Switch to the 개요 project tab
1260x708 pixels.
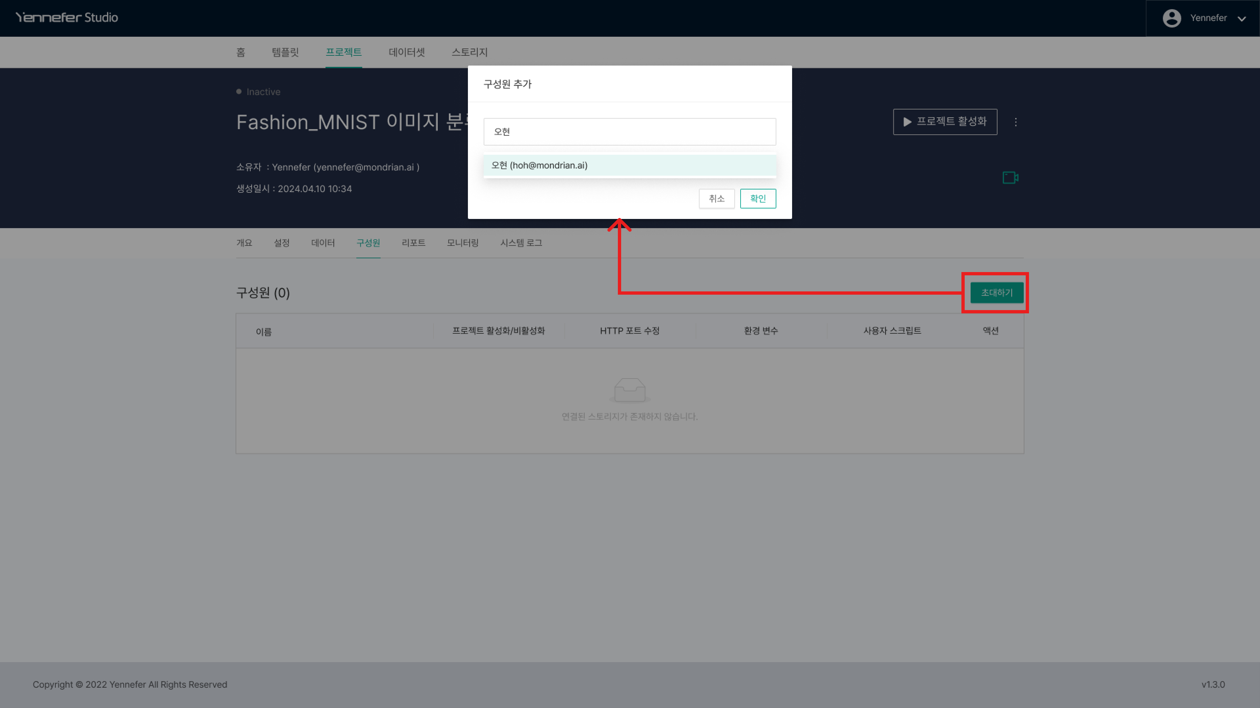244,243
